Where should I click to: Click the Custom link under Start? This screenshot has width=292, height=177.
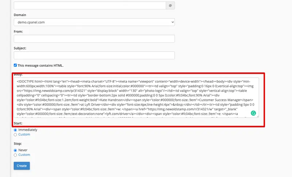[24, 134]
